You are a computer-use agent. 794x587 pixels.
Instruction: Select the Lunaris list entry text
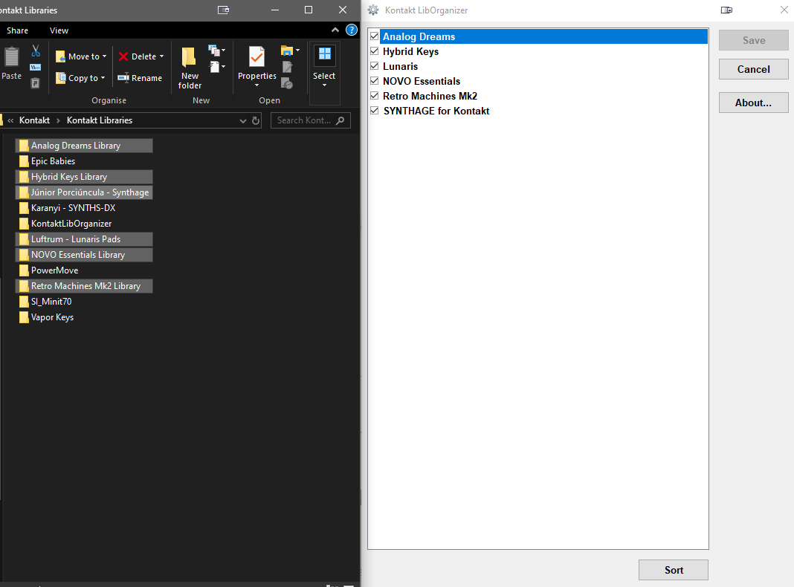click(x=400, y=66)
